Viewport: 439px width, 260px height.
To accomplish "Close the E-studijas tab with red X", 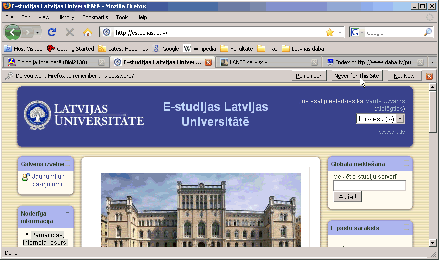I will 208,62.
